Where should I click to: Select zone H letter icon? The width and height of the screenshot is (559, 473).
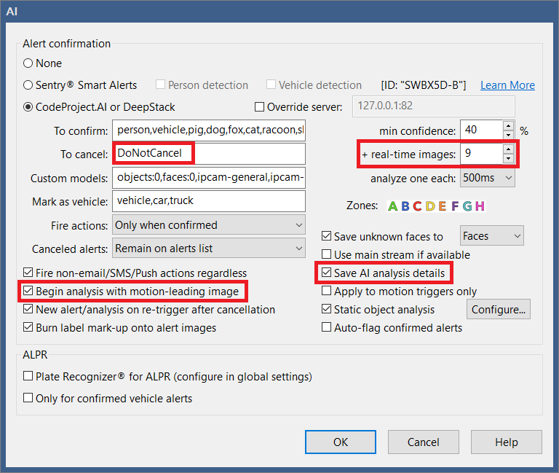tap(480, 206)
